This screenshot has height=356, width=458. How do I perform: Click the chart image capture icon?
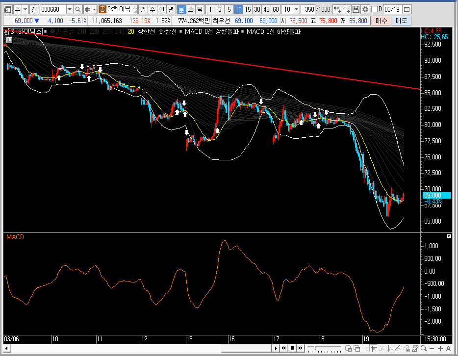(415, 348)
